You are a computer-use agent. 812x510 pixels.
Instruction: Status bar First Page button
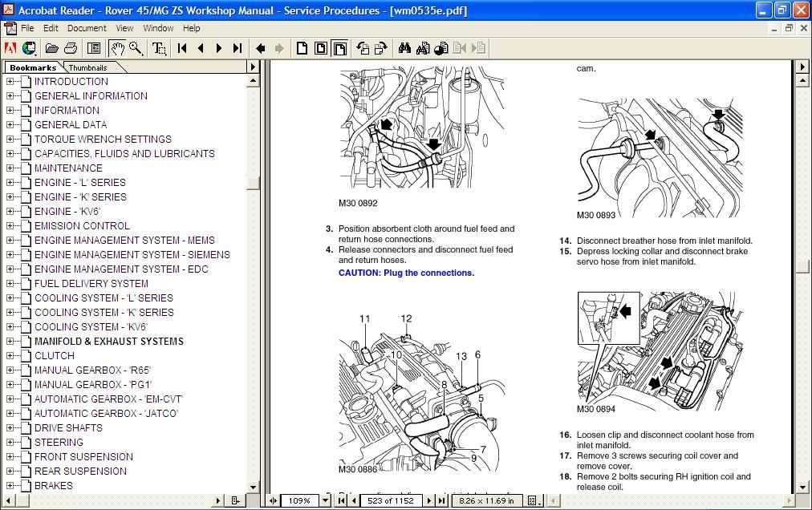click(x=341, y=500)
